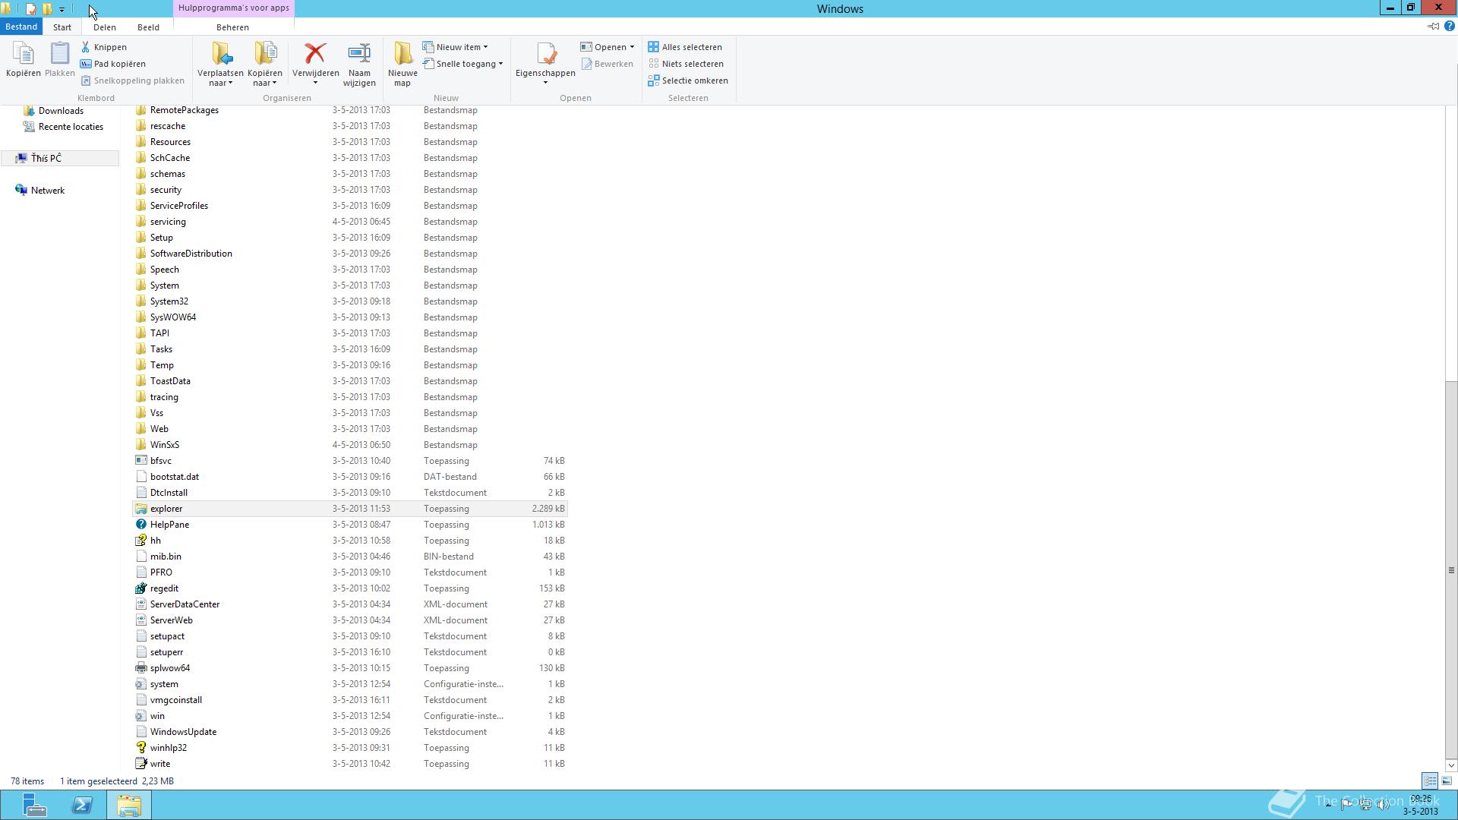Select the bfsvc application icon
Image resolution: width=1458 pixels, height=820 pixels.
coord(140,461)
